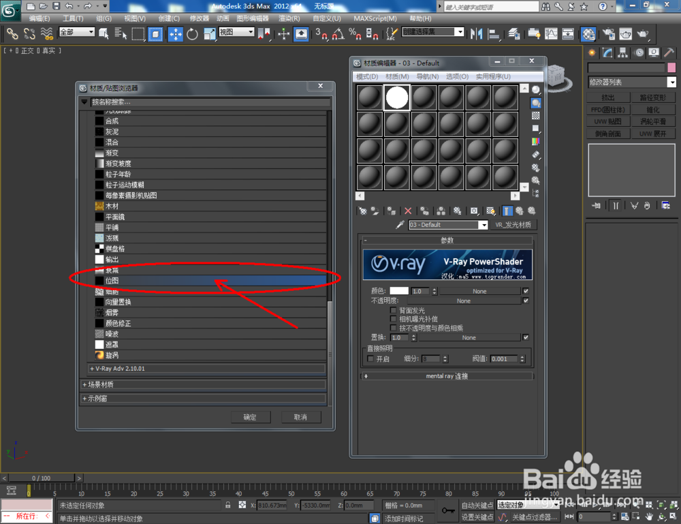Viewport: 681px width, 524px height.
Task: Click the VR_发光材质 material type button
Action: 513,225
